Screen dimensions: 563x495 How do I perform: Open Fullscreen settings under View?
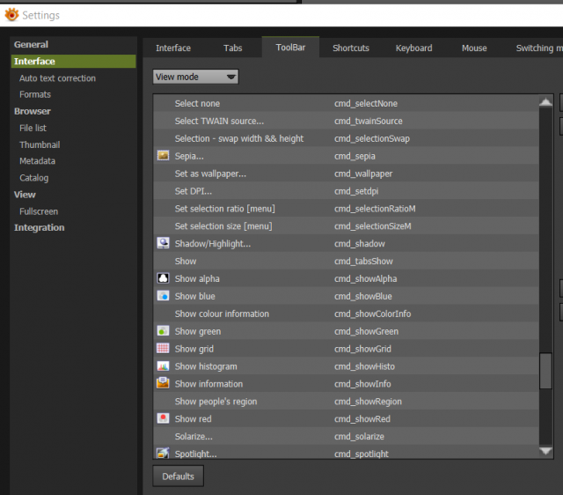(x=39, y=211)
